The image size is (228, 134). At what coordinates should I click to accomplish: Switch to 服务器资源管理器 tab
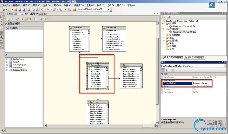[194, 58]
